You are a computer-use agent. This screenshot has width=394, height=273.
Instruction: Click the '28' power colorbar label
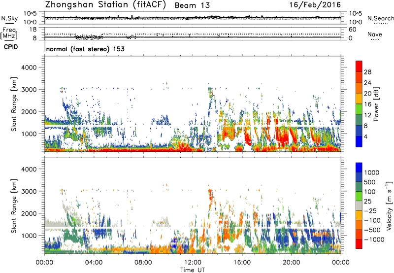click(367, 72)
